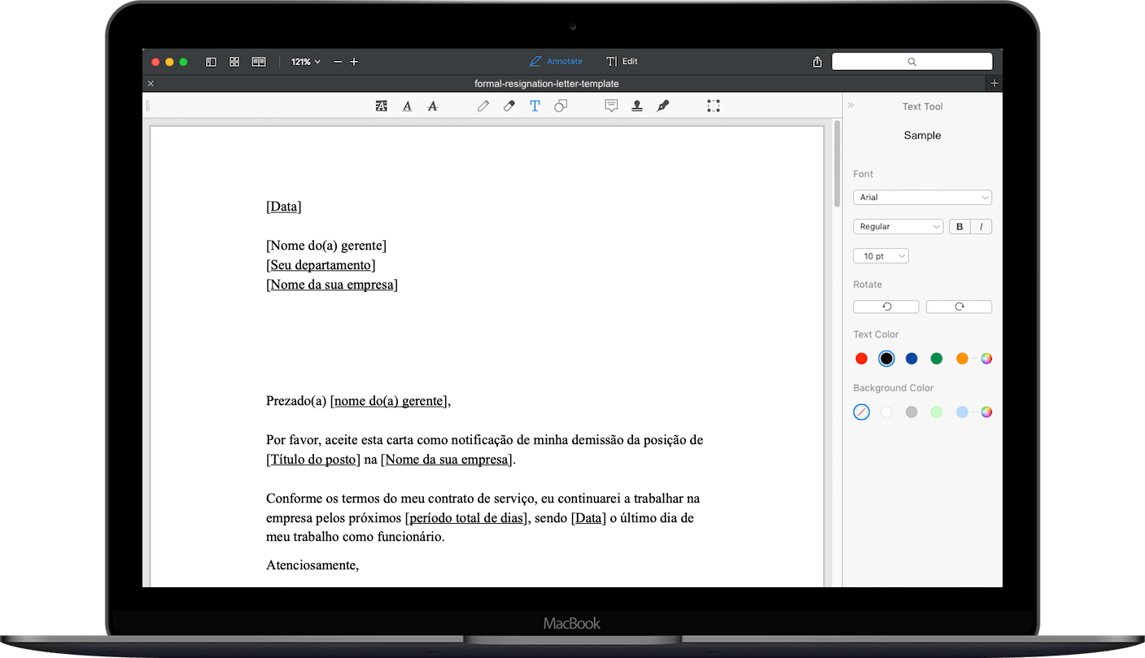
Task: Select the underline text tool
Action: pyautogui.click(x=407, y=106)
